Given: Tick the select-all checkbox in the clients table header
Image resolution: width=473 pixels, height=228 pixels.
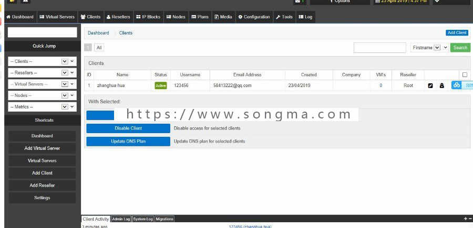Looking at the screenshot, I should (465, 74).
